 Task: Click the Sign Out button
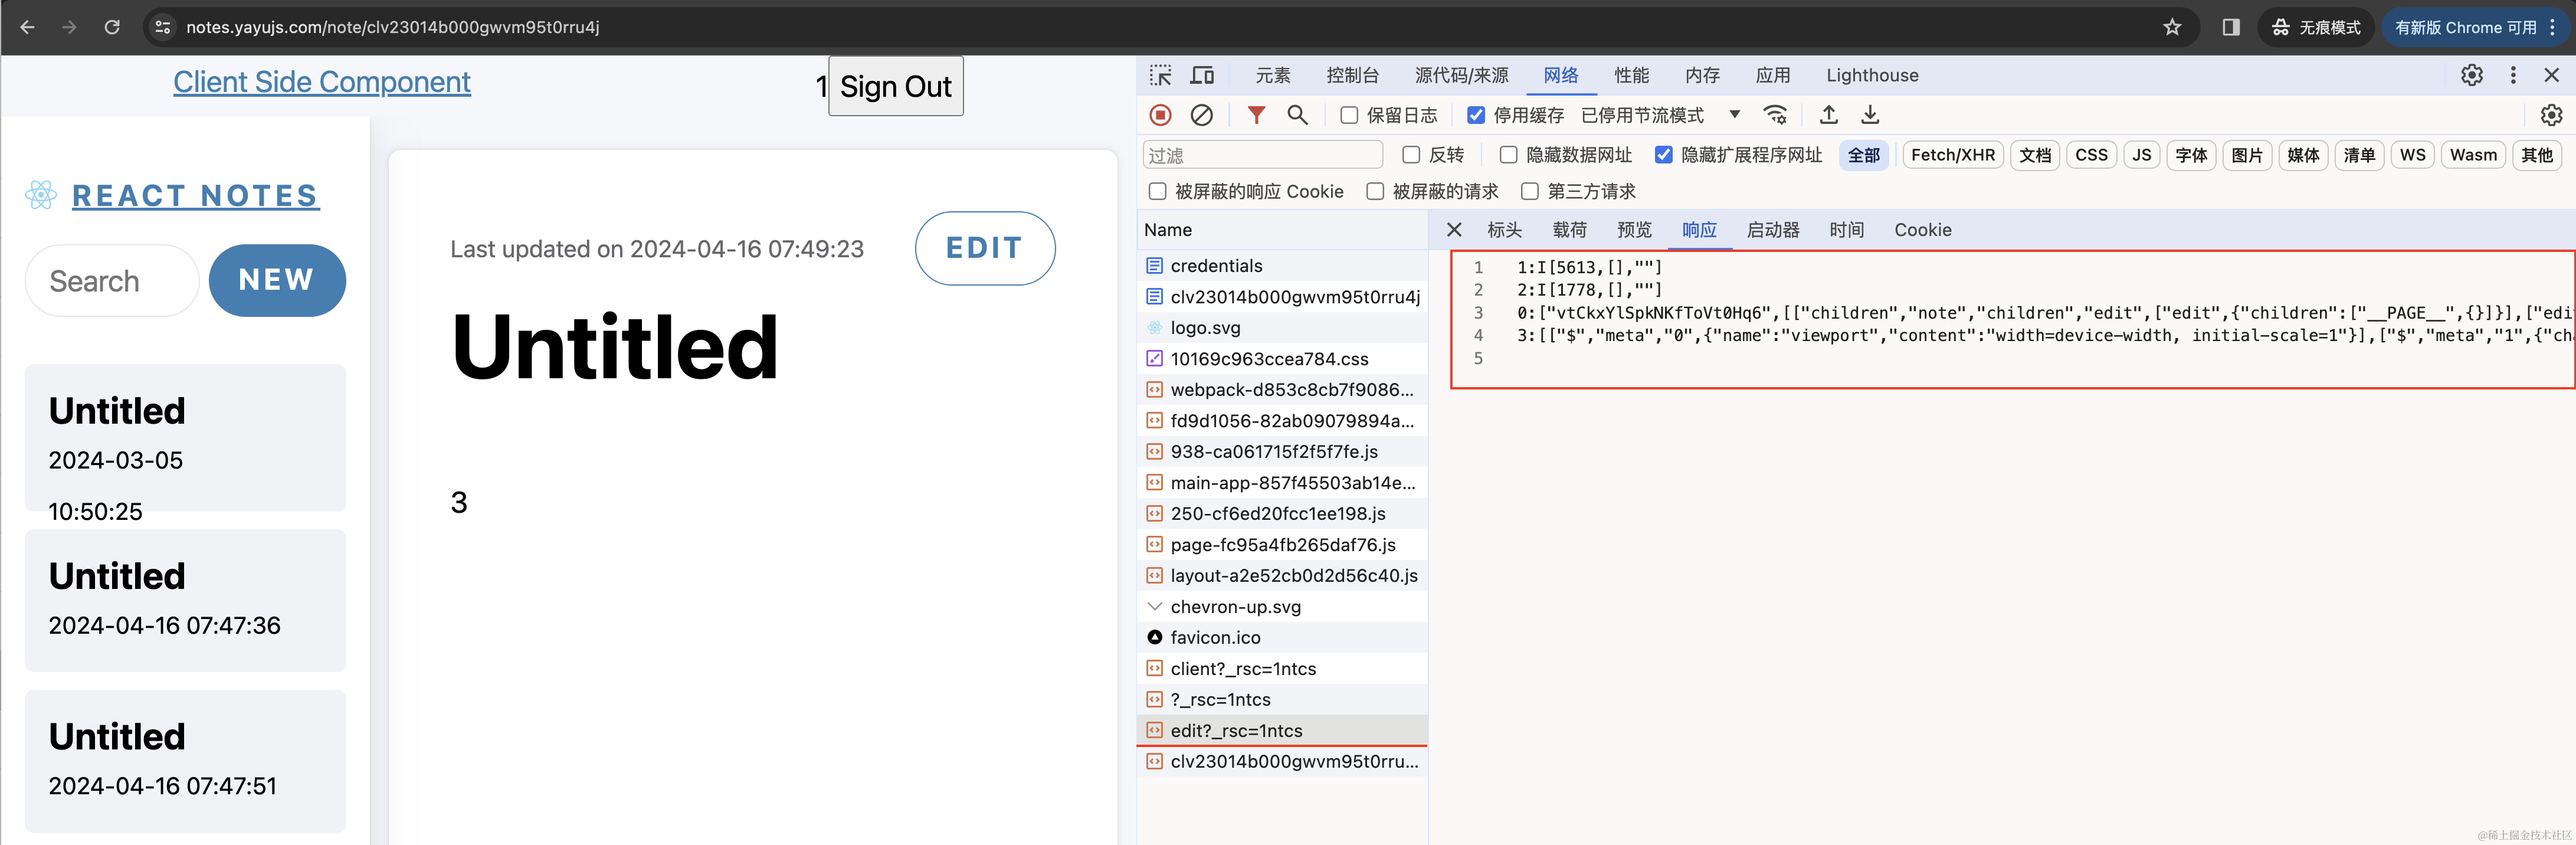[x=895, y=87]
